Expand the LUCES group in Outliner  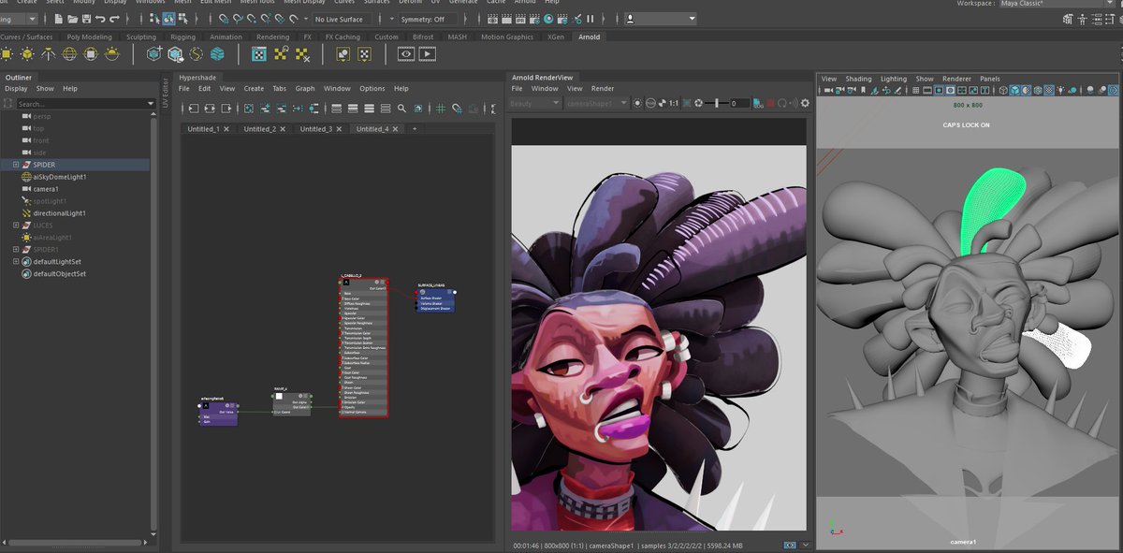16,226
